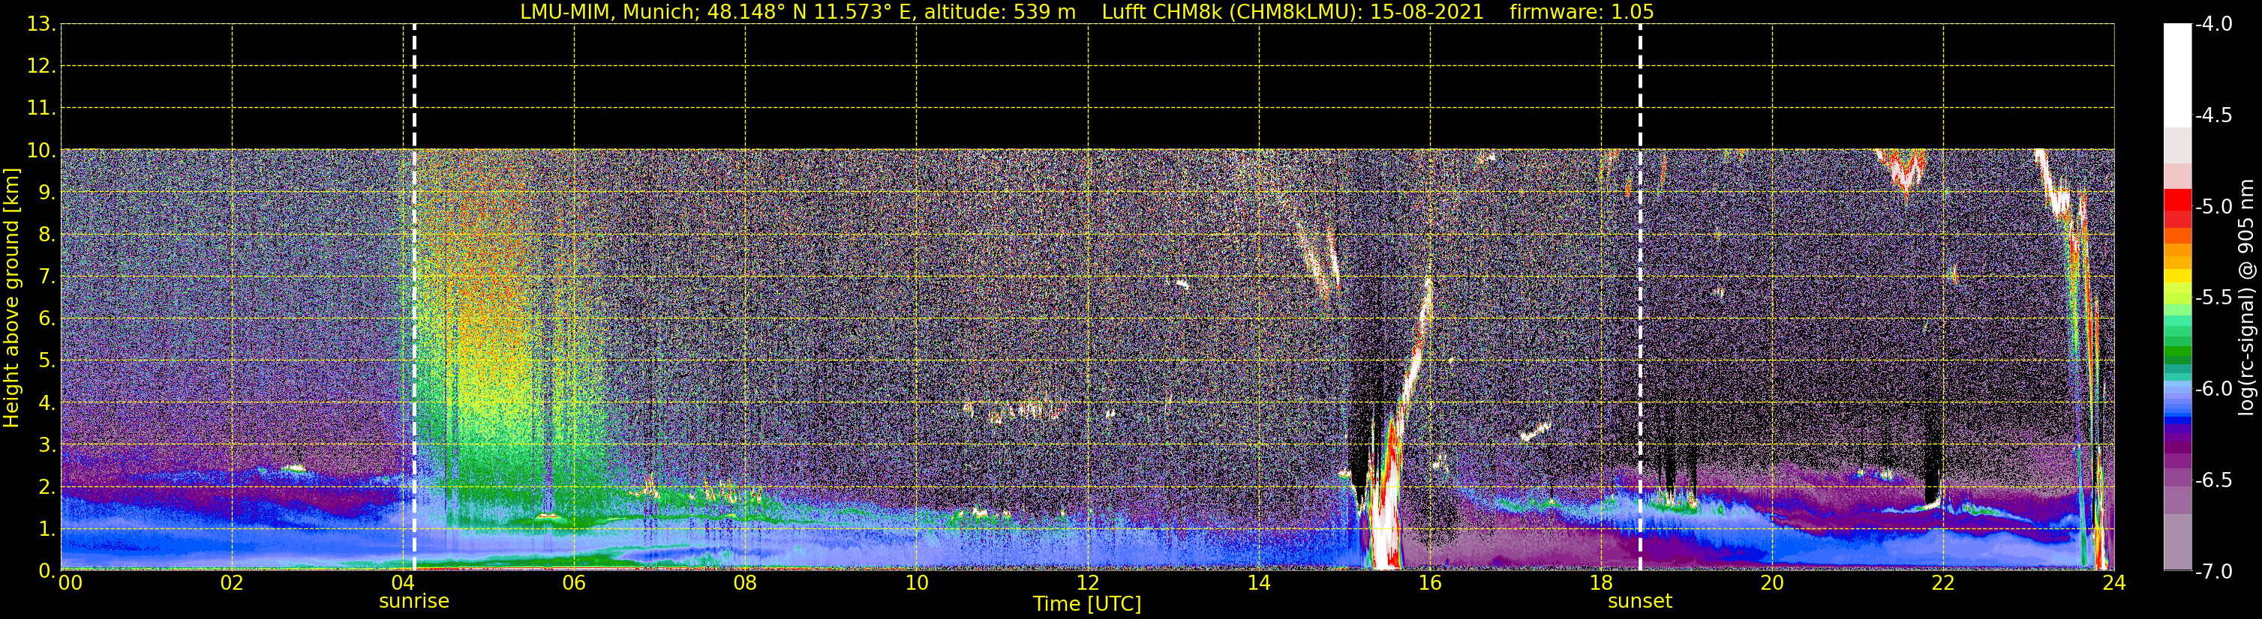Click the sunset dashed vertical line
2262x619 pixels.
(x=1639, y=298)
